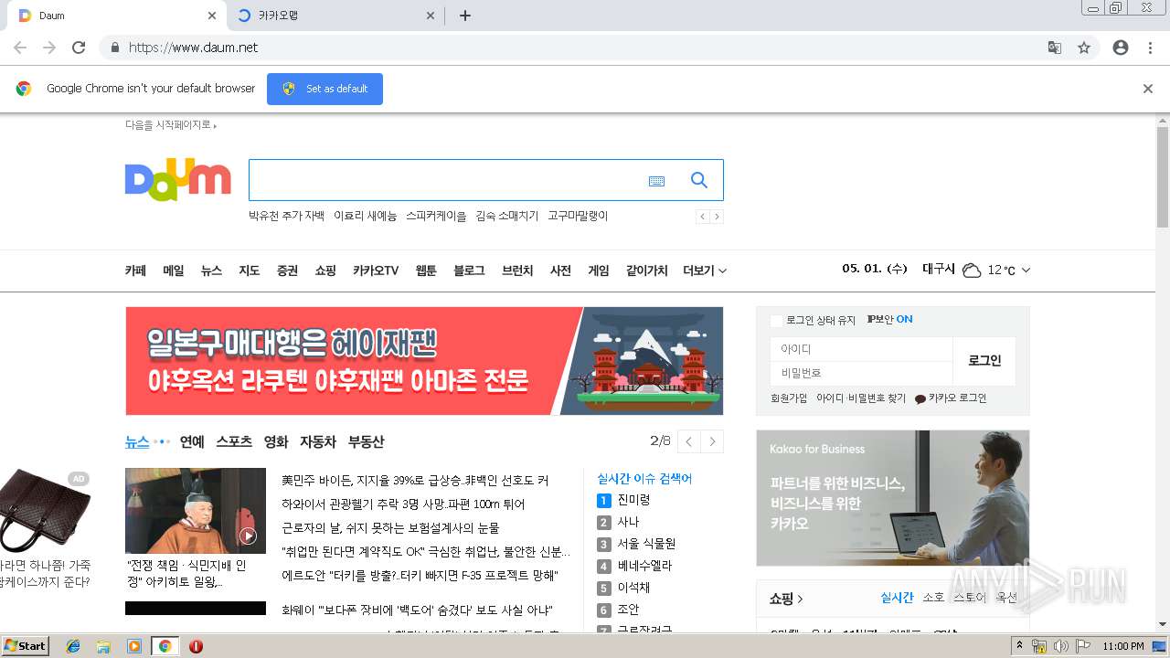This screenshot has height=658, width=1170.
Task: Click the Kakao login speech bubble icon
Action: point(920,399)
